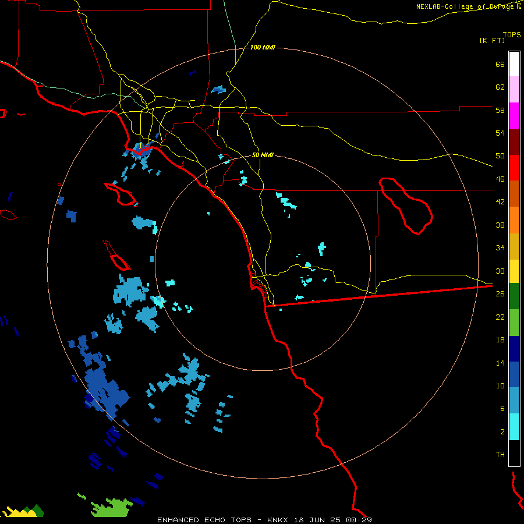Pick the light blue legend swatch
Screen dimensions: 524x524
514,401
